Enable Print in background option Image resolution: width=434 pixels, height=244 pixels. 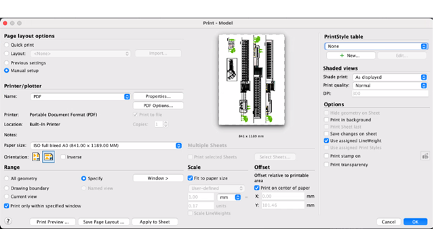[x=327, y=120]
